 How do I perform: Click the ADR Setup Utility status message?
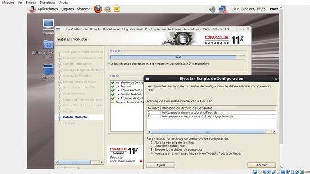(160, 64)
